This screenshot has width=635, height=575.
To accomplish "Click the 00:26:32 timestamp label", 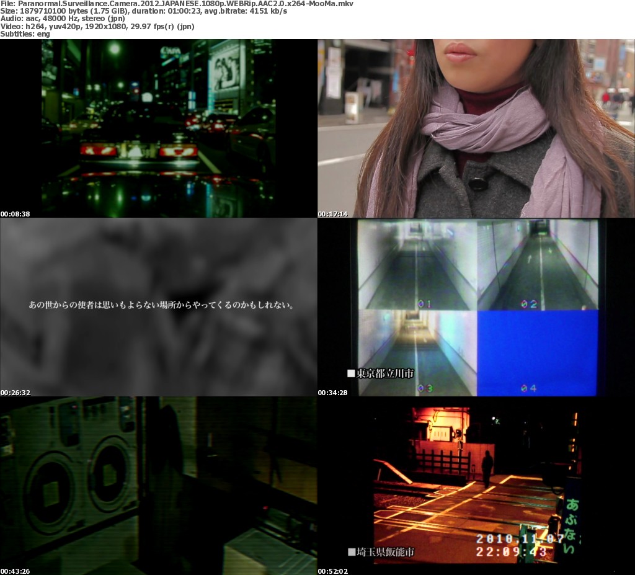I will (x=16, y=393).
